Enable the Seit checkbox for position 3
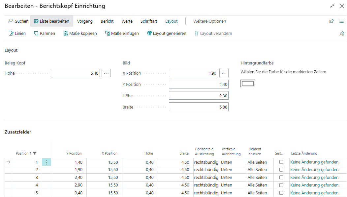347x197 pixels. coord(281,177)
